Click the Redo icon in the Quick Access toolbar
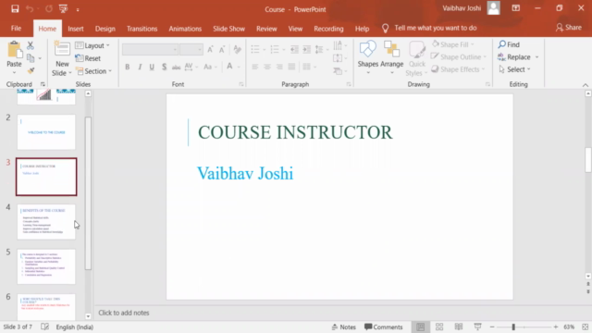 click(49, 9)
